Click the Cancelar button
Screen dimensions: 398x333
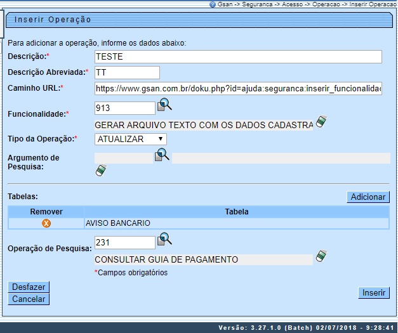(x=29, y=299)
